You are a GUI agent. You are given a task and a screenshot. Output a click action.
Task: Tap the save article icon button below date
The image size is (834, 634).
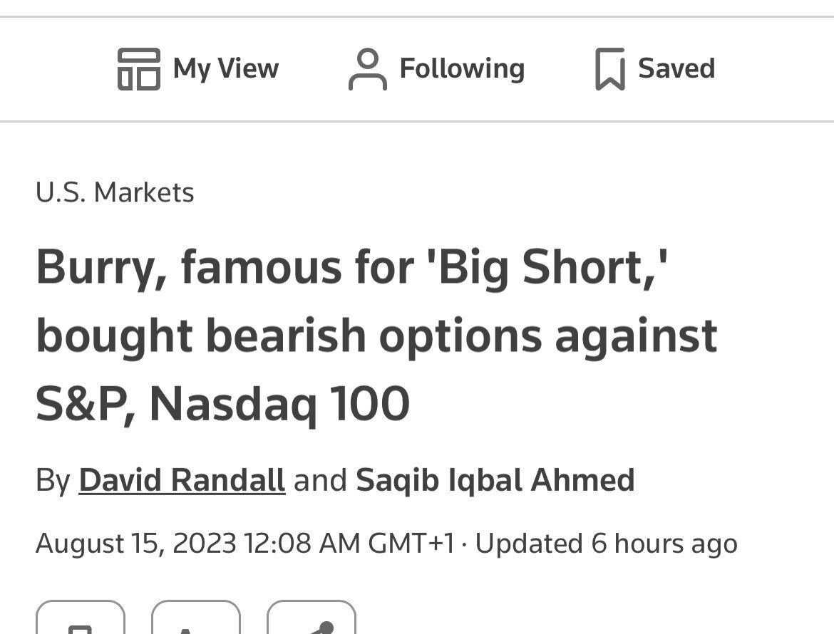tap(81, 620)
